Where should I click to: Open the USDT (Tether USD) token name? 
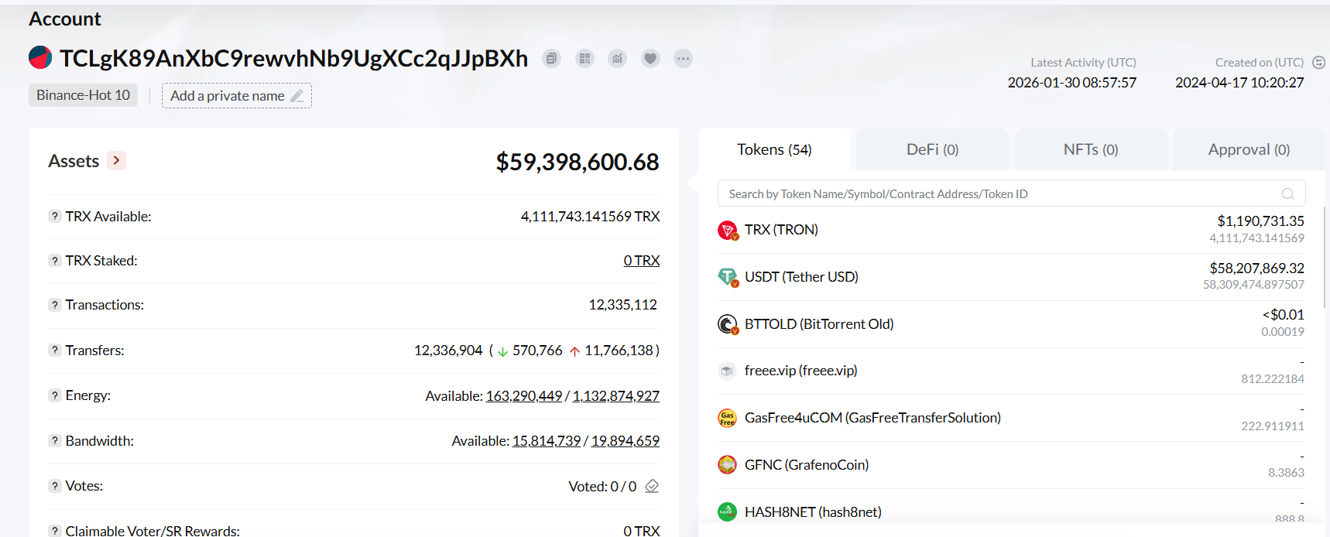801,277
